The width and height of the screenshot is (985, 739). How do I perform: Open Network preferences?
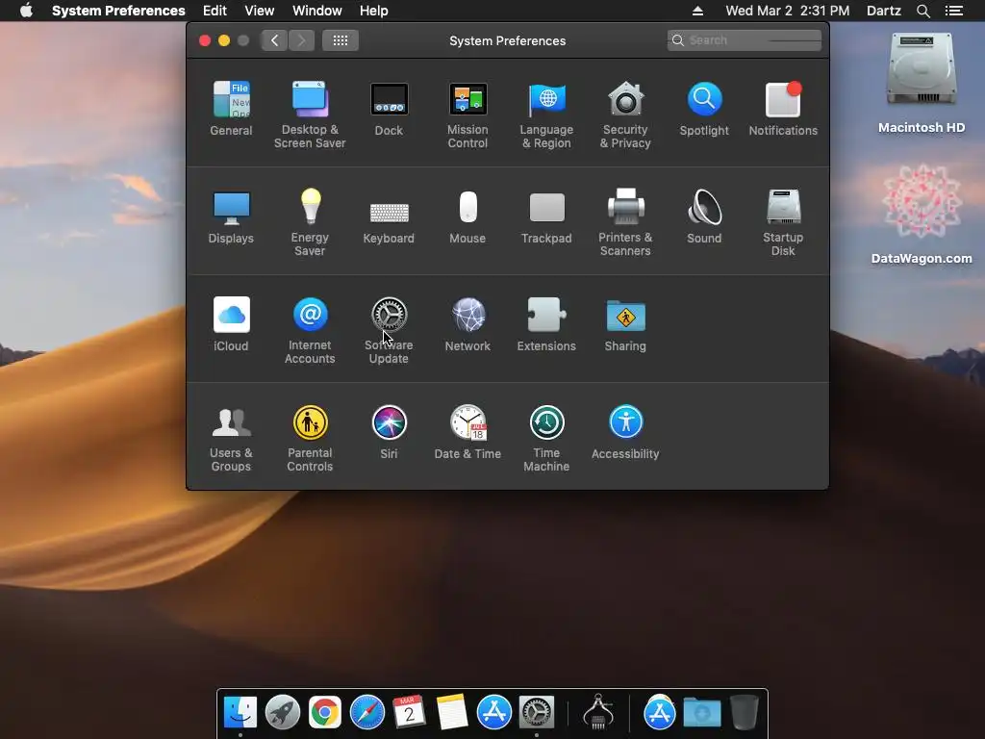click(x=467, y=323)
